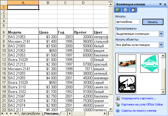Go to the previous sheet tab
This screenshot has height=116, width=168.
coord(7,113)
